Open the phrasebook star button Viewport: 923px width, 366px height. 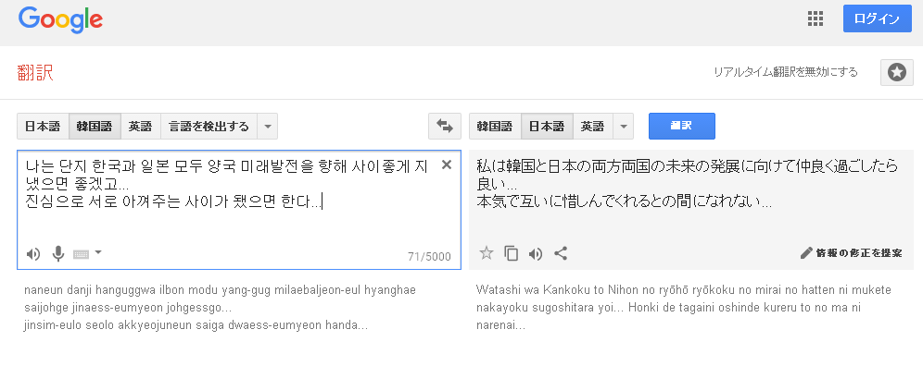896,72
